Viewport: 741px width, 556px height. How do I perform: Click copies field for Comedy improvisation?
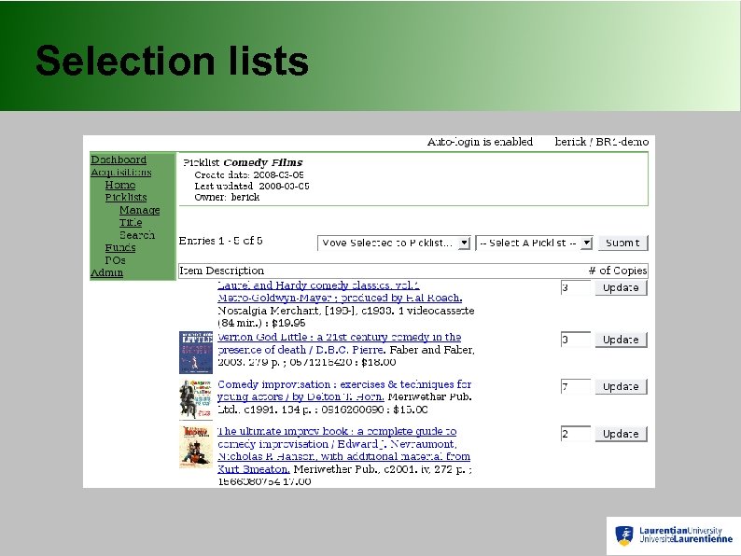tap(576, 387)
